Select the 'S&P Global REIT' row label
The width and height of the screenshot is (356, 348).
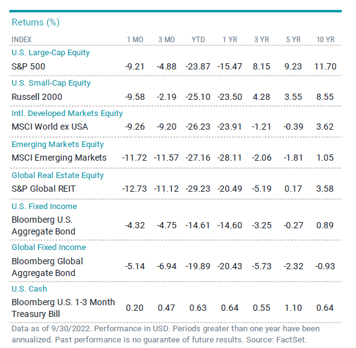(x=43, y=189)
